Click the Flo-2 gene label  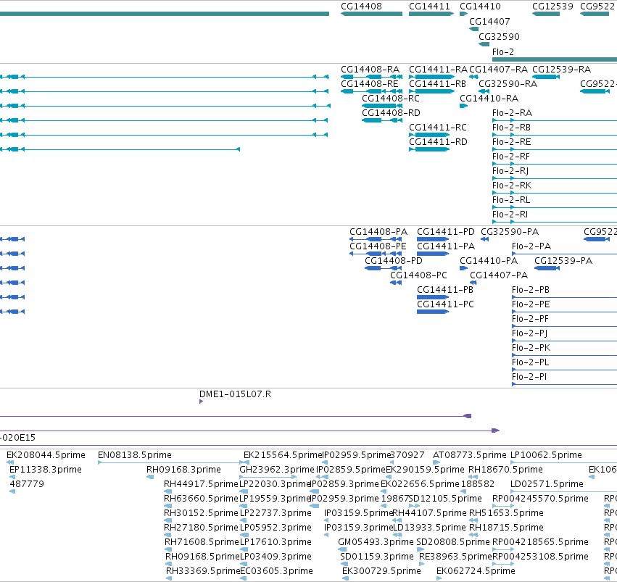tap(503, 52)
